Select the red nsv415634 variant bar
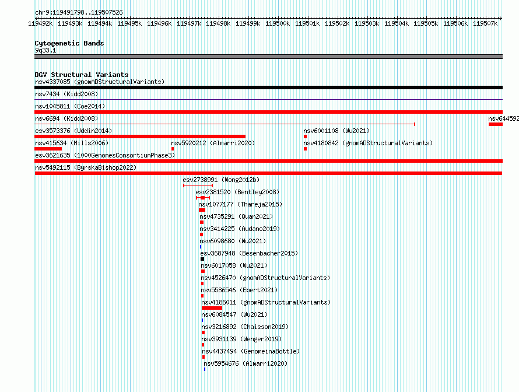The width and height of the screenshot is (519, 392). [48, 149]
